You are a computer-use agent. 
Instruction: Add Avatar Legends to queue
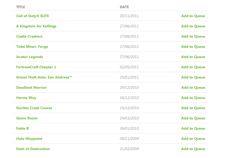[193, 57]
